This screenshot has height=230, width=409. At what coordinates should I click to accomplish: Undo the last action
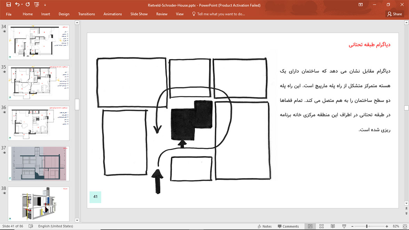point(17,5)
